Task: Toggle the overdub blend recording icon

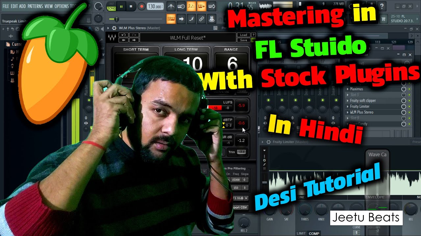Action: pyautogui.click(x=202, y=6)
